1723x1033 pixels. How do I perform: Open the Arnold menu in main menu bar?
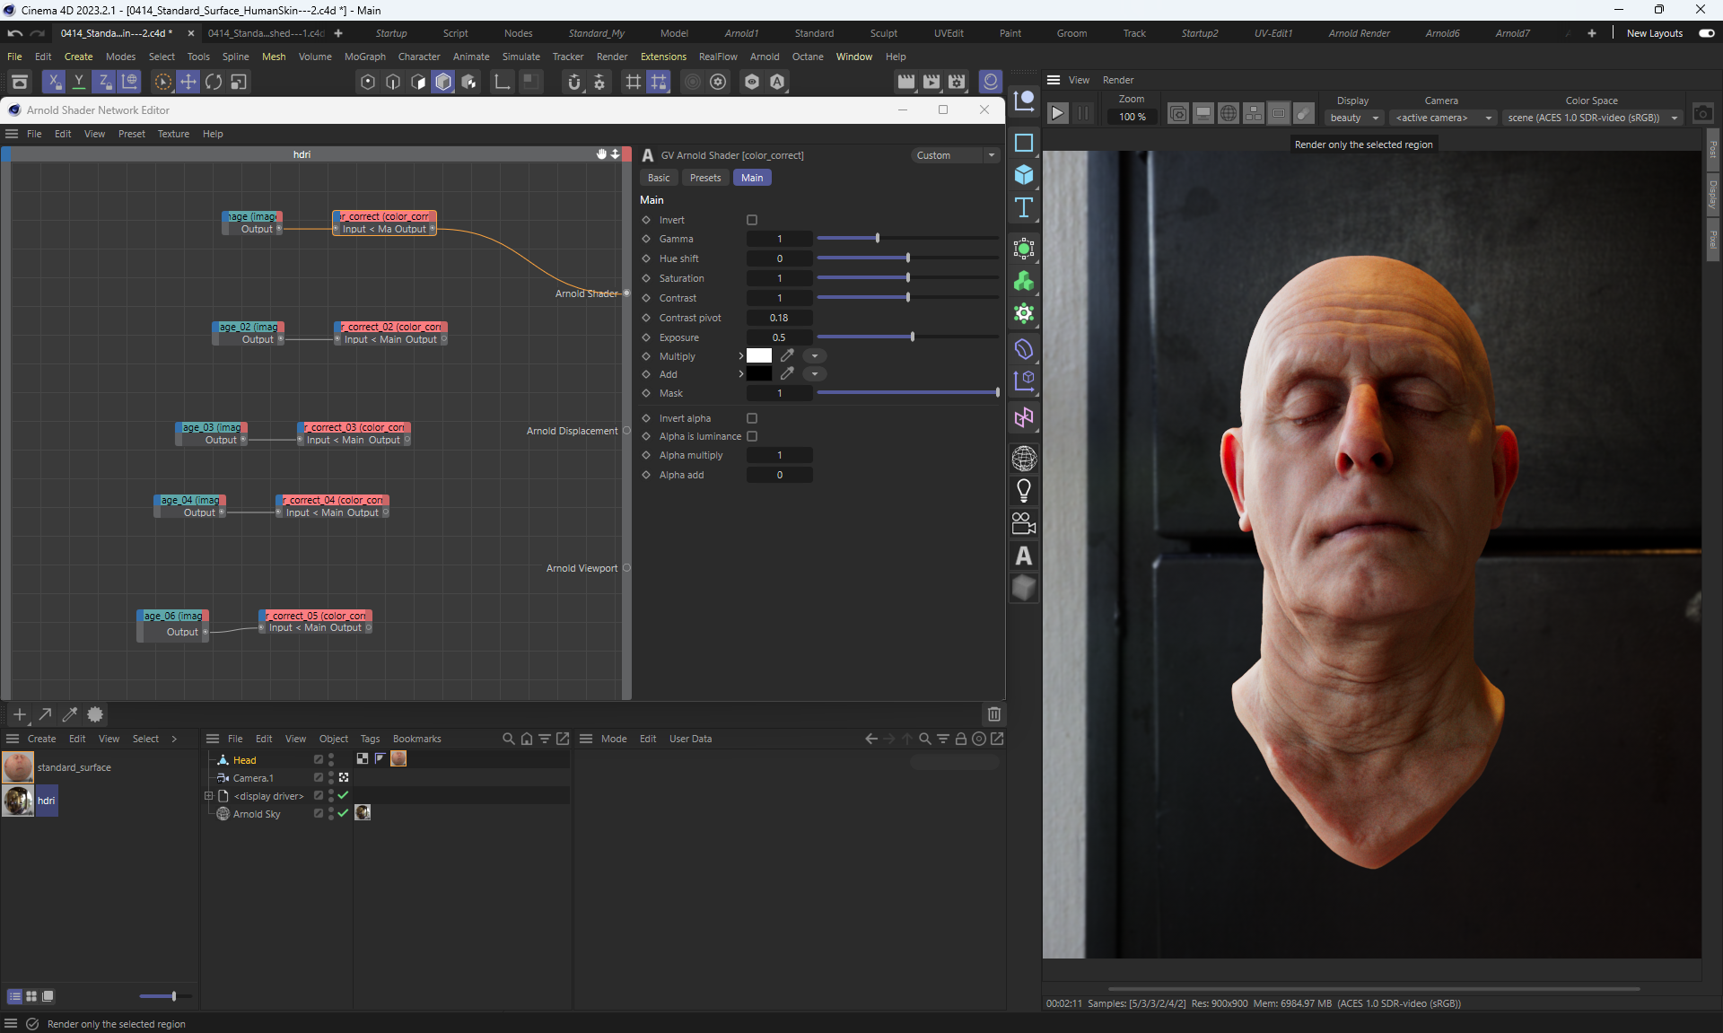pyautogui.click(x=765, y=57)
